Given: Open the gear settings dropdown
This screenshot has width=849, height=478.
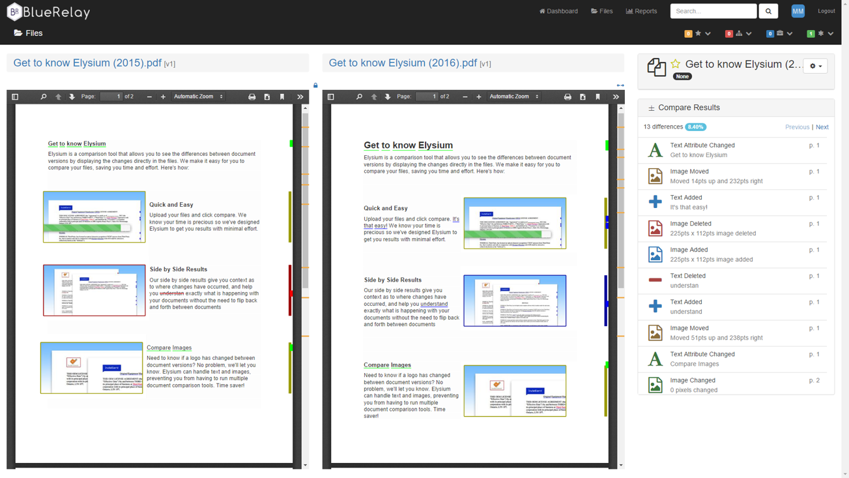Looking at the screenshot, I should pyautogui.click(x=815, y=66).
